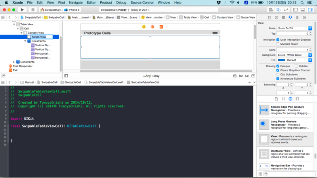Click the Tint color well
Image resolution: width=317 pixels, height=178 pixels.
pyautogui.click(x=281, y=60)
